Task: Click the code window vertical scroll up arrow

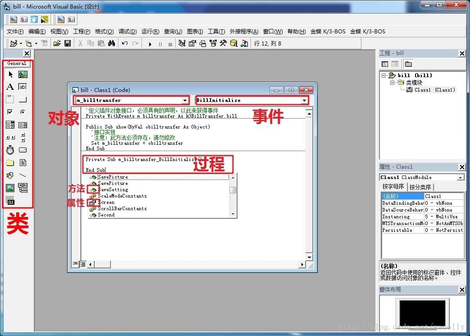Action: point(309,114)
